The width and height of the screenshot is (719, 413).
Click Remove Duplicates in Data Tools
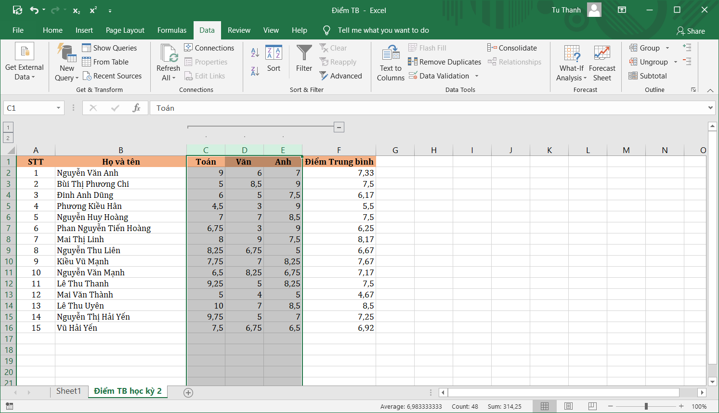(444, 62)
